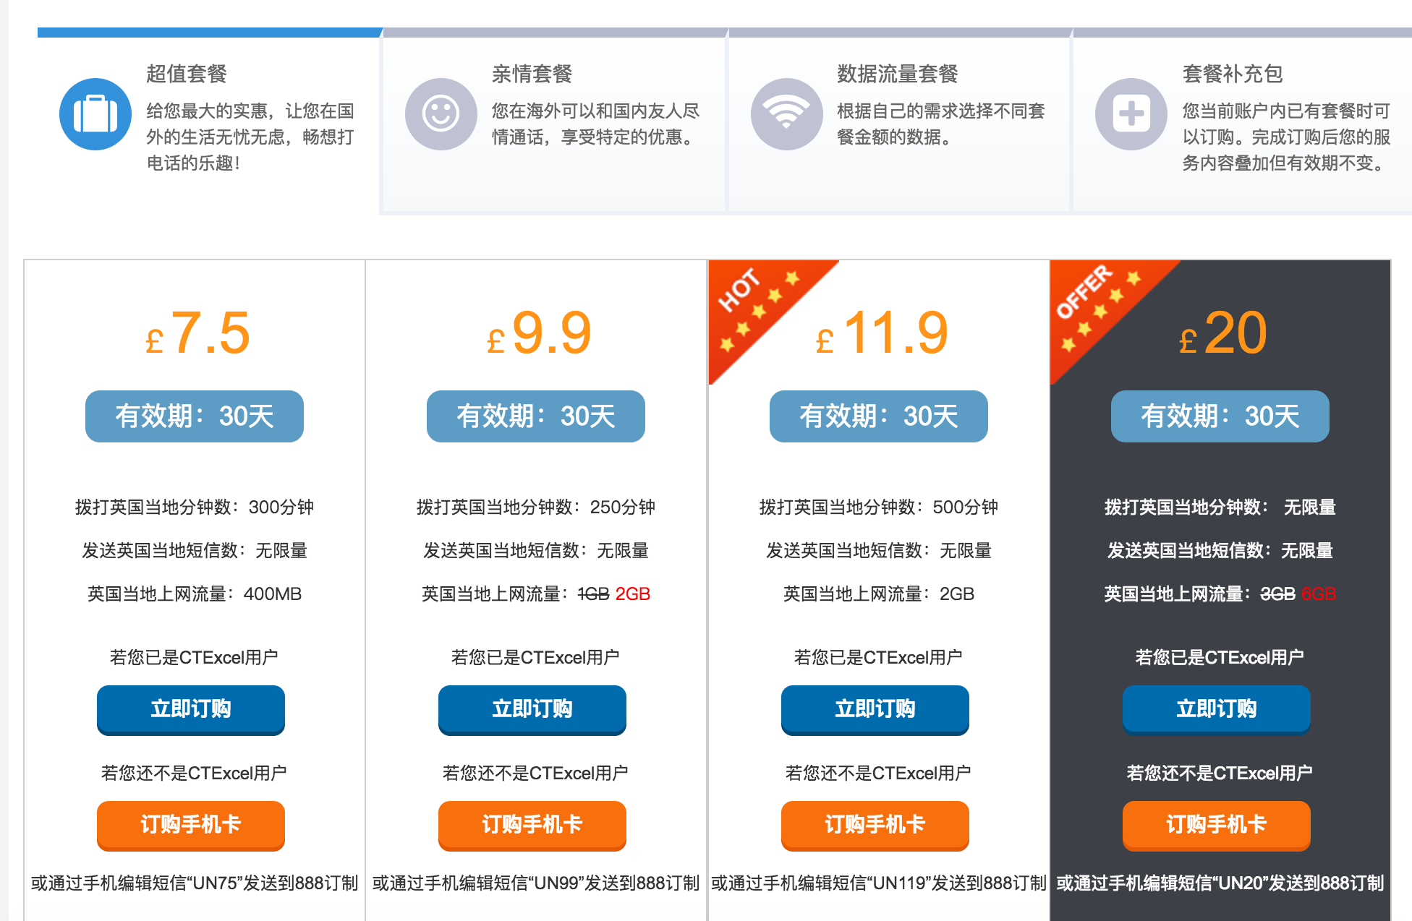Order SIM card 订购手机卡 under £9.9 plan
The width and height of the screenshot is (1412, 921).
pos(532,826)
